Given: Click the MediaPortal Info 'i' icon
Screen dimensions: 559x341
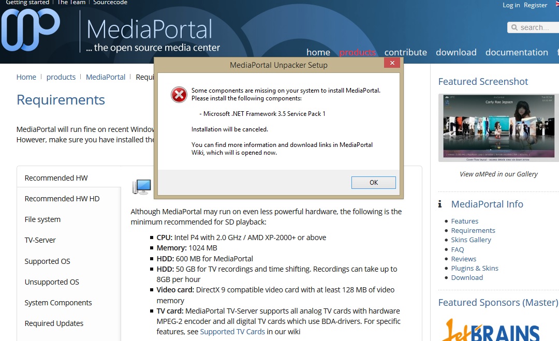Looking at the screenshot, I should (440, 204).
